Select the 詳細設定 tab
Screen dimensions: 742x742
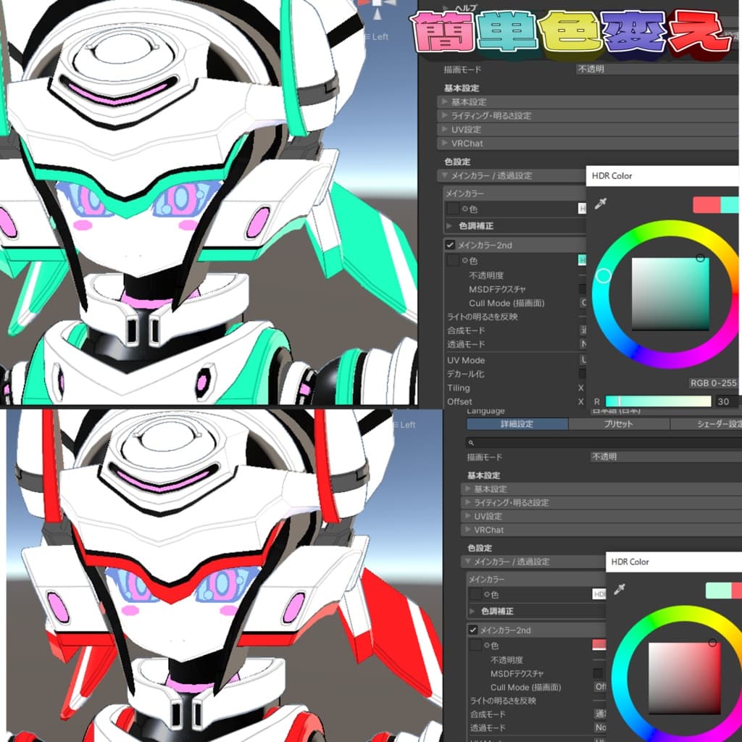[517, 425]
